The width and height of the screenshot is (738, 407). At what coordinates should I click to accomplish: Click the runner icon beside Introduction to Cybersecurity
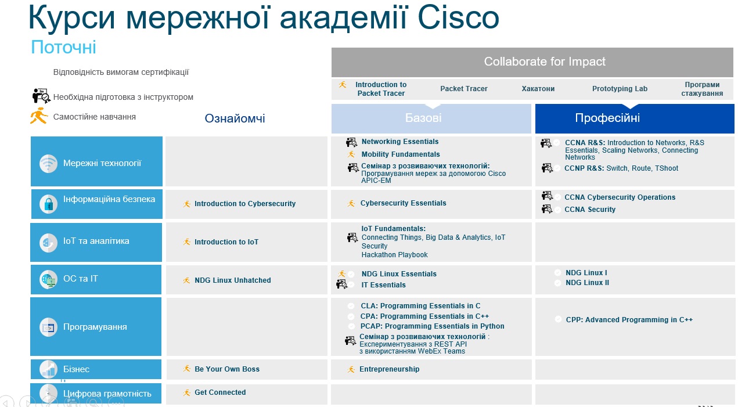[187, 204]
